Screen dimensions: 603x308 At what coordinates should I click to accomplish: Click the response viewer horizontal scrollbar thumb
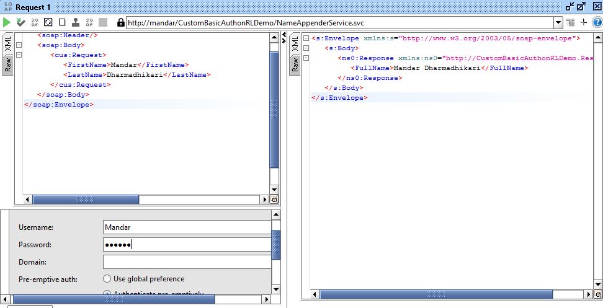pyautogui.click(x=436, y=294)
